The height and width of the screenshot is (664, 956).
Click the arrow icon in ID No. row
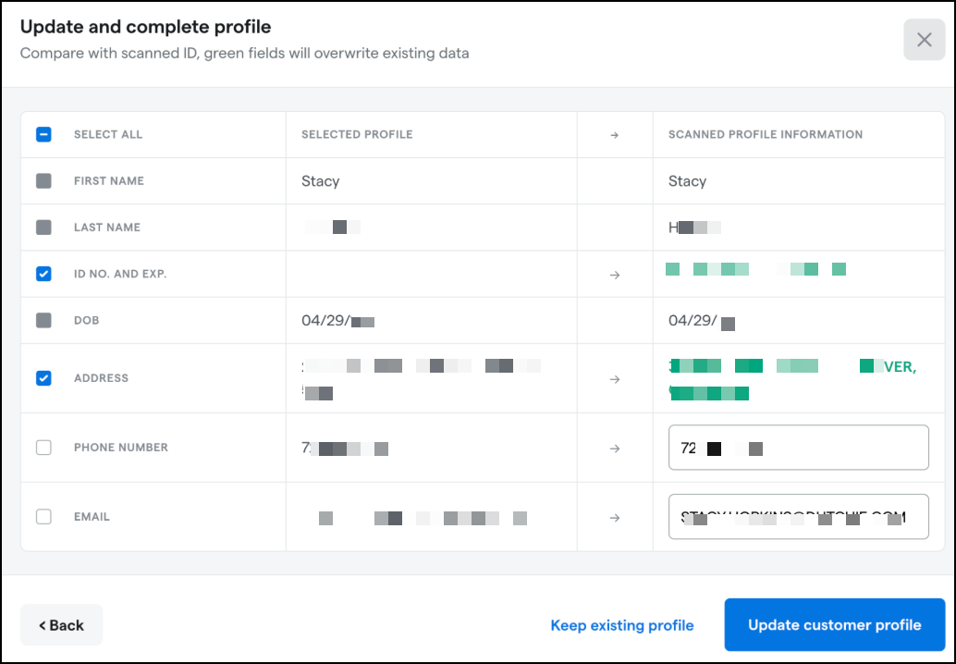pos(615,275)
